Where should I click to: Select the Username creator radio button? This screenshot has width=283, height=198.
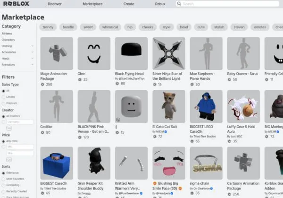pyautogui.click(x=3, y=122)
